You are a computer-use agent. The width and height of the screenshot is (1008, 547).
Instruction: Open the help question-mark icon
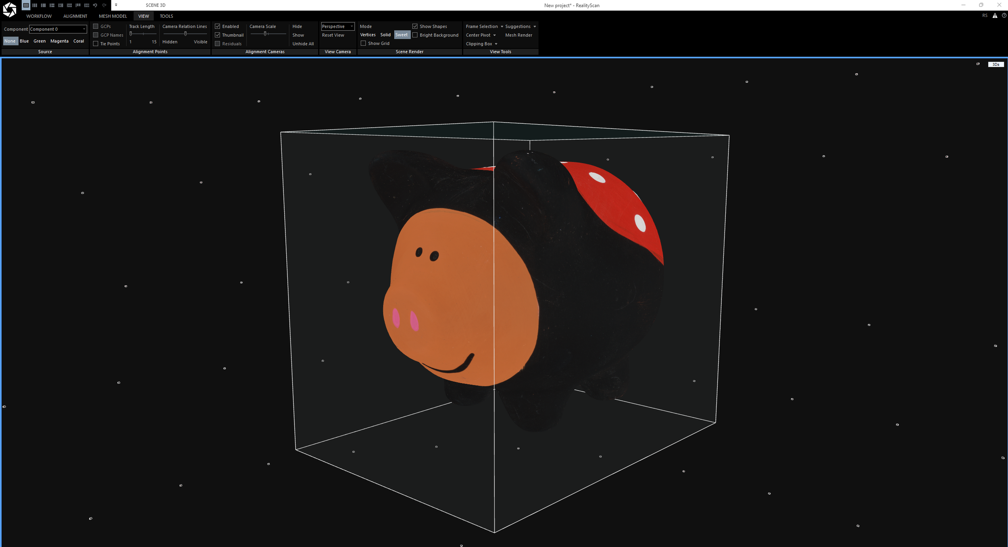coord(1004,16)
